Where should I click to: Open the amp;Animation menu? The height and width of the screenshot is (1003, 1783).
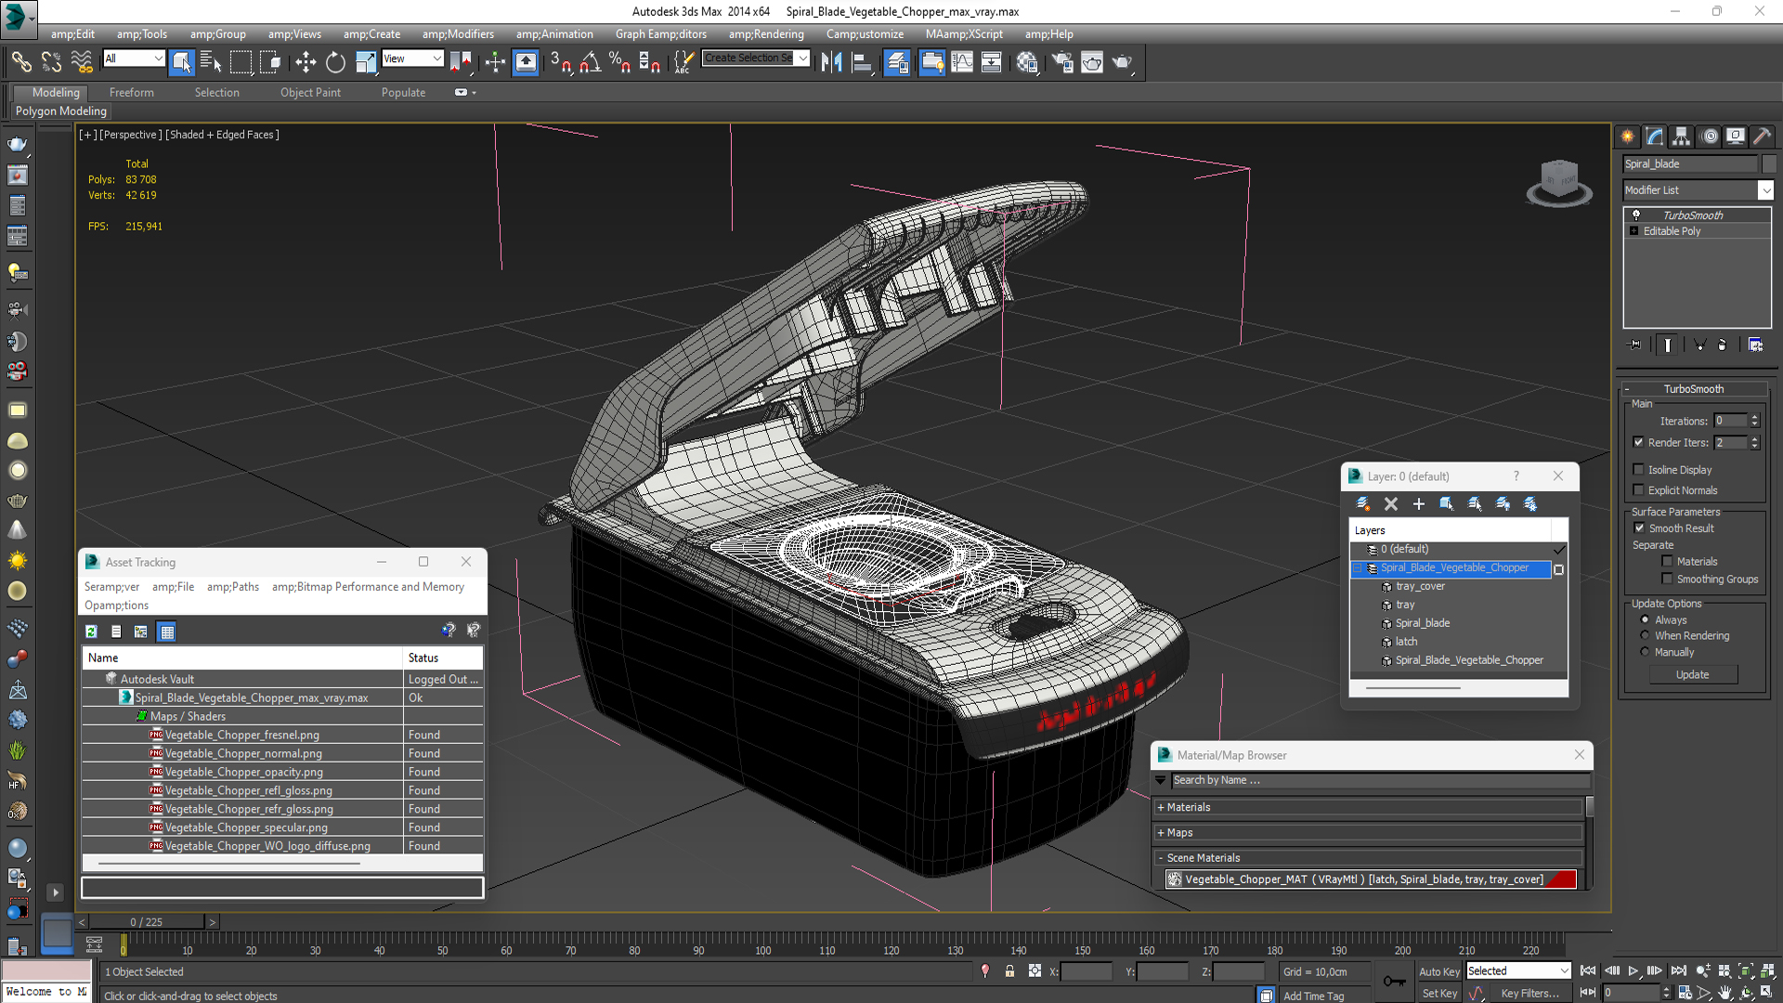pos(554,34)
